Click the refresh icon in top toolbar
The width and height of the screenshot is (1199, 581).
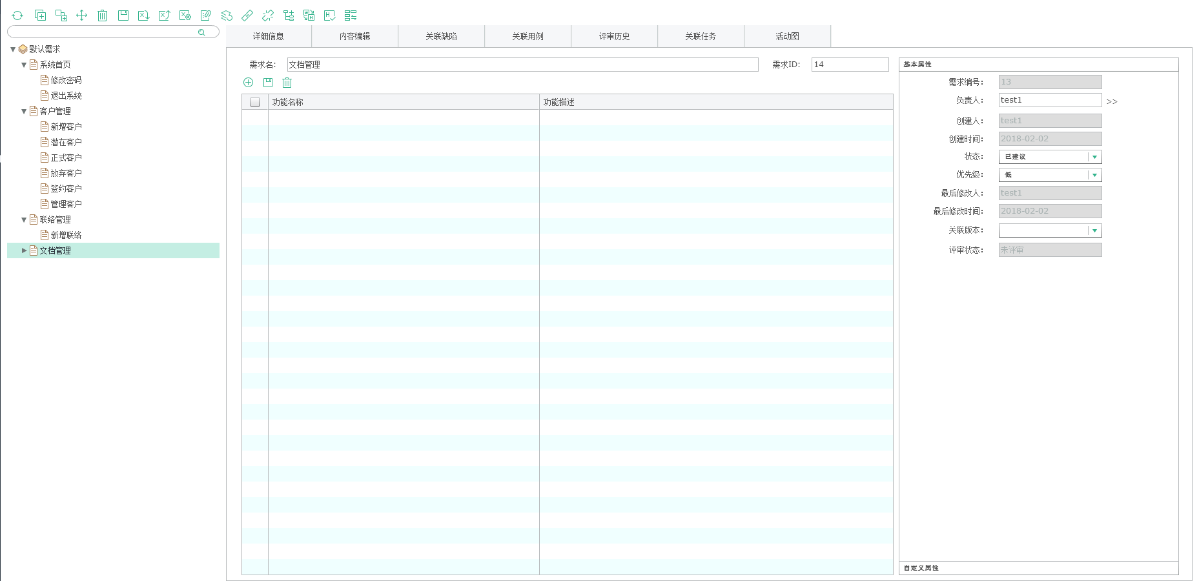[x=17, y=15]
